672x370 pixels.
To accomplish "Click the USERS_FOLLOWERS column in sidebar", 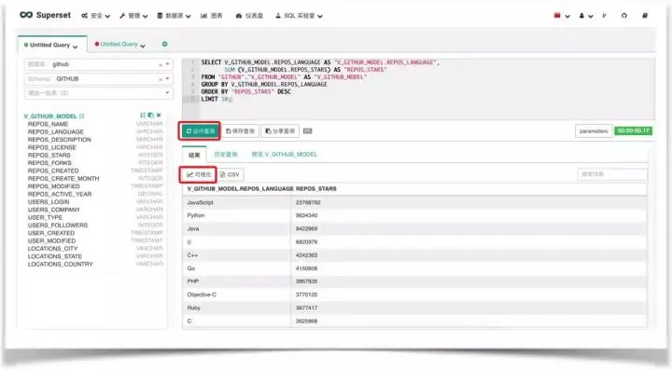I will 58,225.
